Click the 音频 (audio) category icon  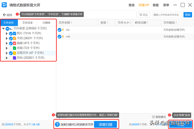[x=15, y=48]
